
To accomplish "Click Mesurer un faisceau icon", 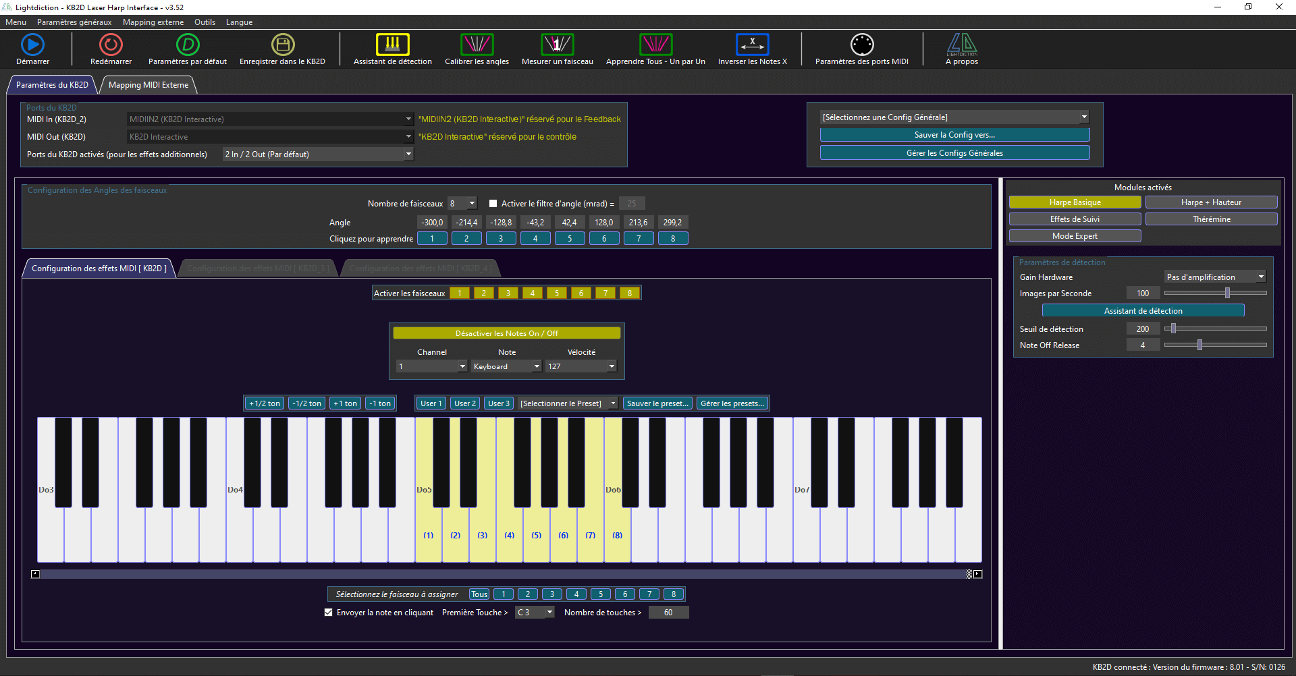I will 557,44.
